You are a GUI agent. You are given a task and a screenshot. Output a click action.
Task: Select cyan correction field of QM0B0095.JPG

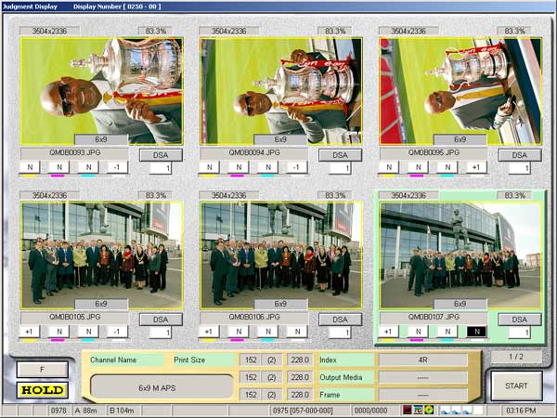coord(447,167)
